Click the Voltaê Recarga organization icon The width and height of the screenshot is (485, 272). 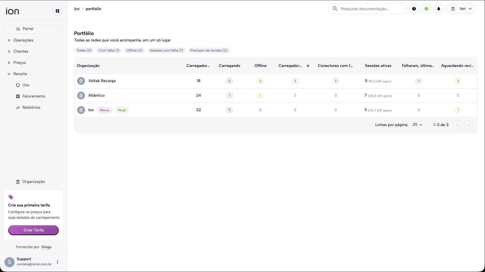pos(81,81)
